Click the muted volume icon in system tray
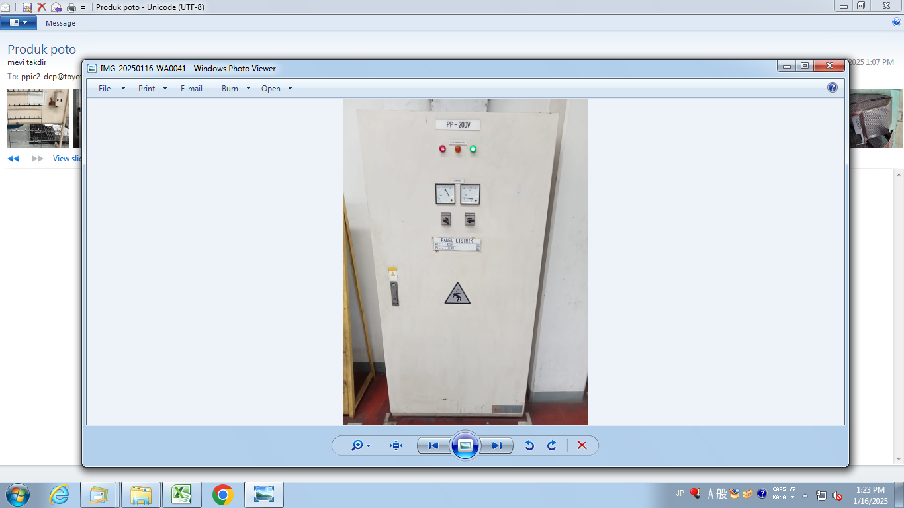The height and width of the screenshot is (508, 904). pos(837,495)
